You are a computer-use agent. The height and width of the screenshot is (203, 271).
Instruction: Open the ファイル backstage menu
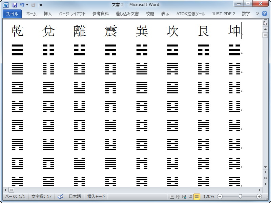pyautogui.click(x=12, y=14)
